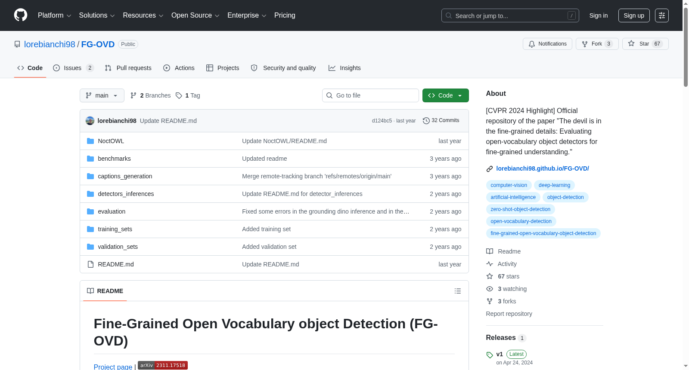
Task: Click the link icon beside project URL
Action: click(490, 169)
